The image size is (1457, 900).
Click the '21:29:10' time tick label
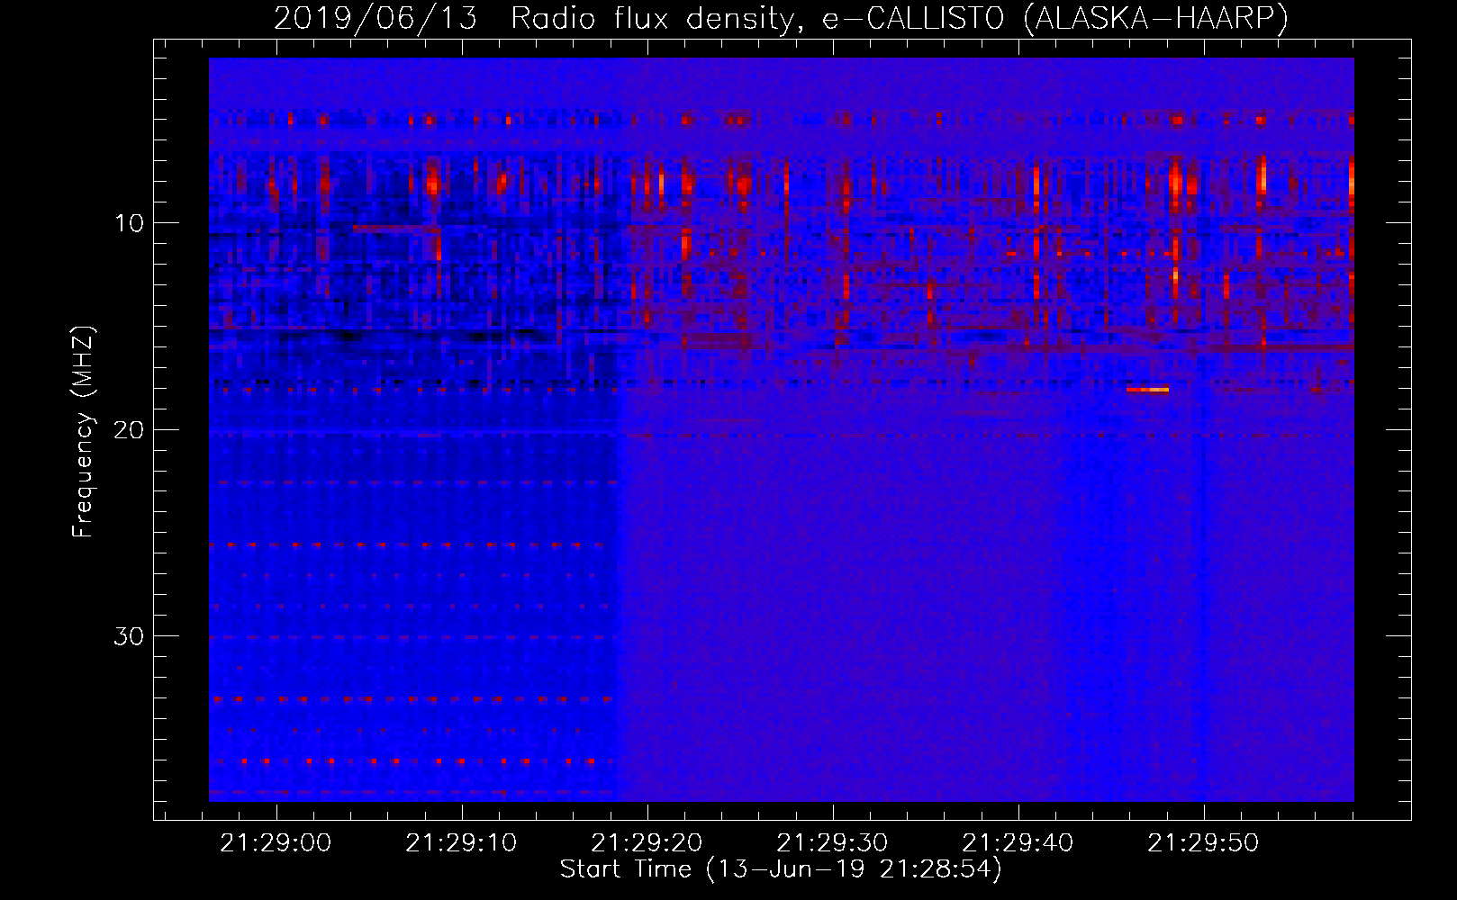(461, 843)
